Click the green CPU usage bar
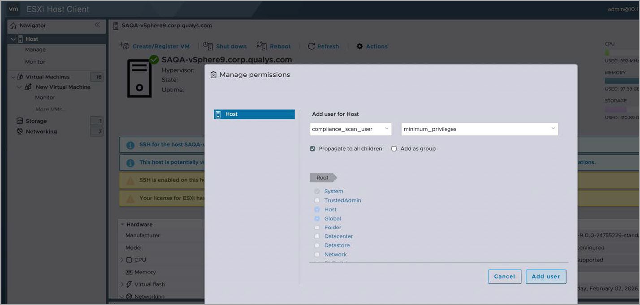The width and height of the screenshot is (640, 305). [x=607, y=52]
